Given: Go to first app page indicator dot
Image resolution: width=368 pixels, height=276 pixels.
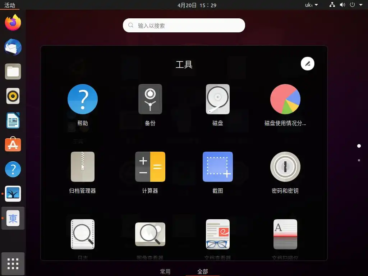Looking at the screenshot, I should coord(359,146).
